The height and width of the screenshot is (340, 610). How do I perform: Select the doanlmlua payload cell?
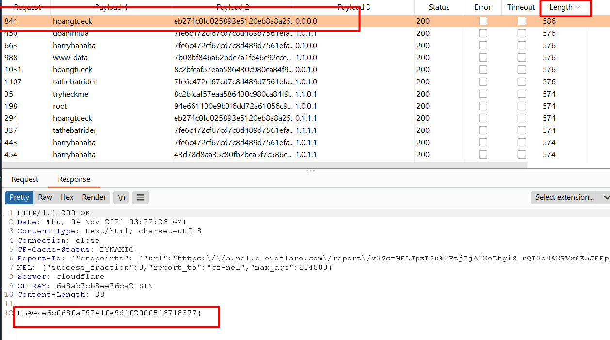[x=71, y=33]
